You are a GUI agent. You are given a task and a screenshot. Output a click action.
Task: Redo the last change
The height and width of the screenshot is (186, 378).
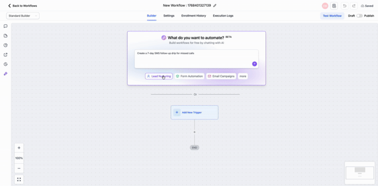[x=354, y=6]
